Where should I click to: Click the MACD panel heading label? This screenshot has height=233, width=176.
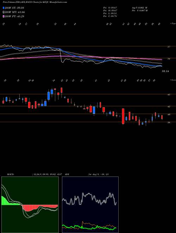pyautogui.click(x=10, y=174)
